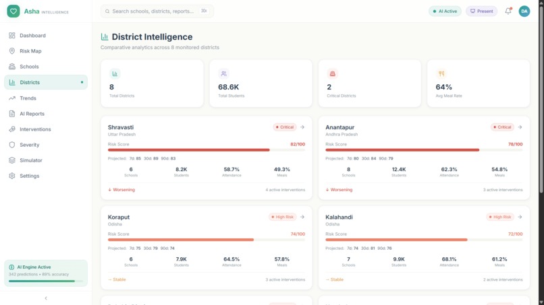Open Shravasti's 4 active interventions
This screenshot has height=305, width=544.
pos(285,190)
